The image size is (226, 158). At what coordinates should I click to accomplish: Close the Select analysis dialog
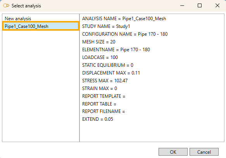pyautogui.click(x=217, y=5)
